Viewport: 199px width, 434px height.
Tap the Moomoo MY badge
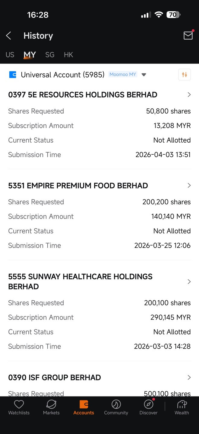click(x=123, y=74)
